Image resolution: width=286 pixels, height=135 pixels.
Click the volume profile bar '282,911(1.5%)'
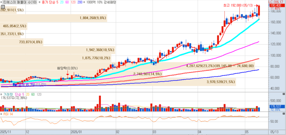8,10
